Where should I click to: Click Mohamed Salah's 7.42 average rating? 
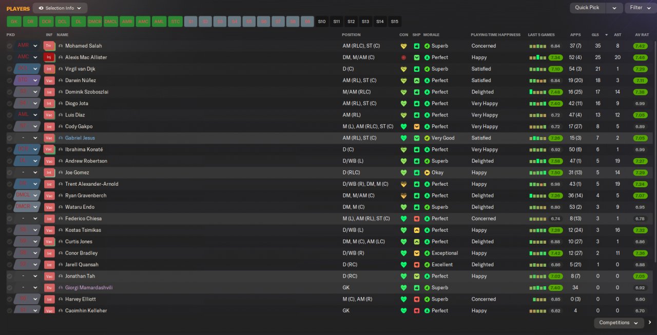point(640,46)
